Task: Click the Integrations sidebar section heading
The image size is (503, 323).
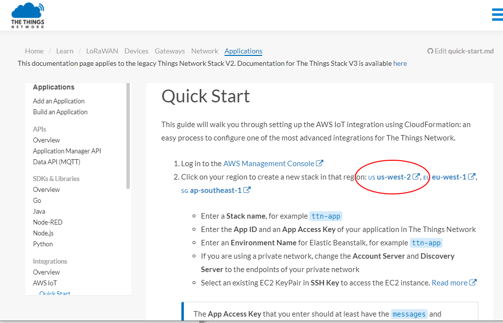Action: (50, 261)
